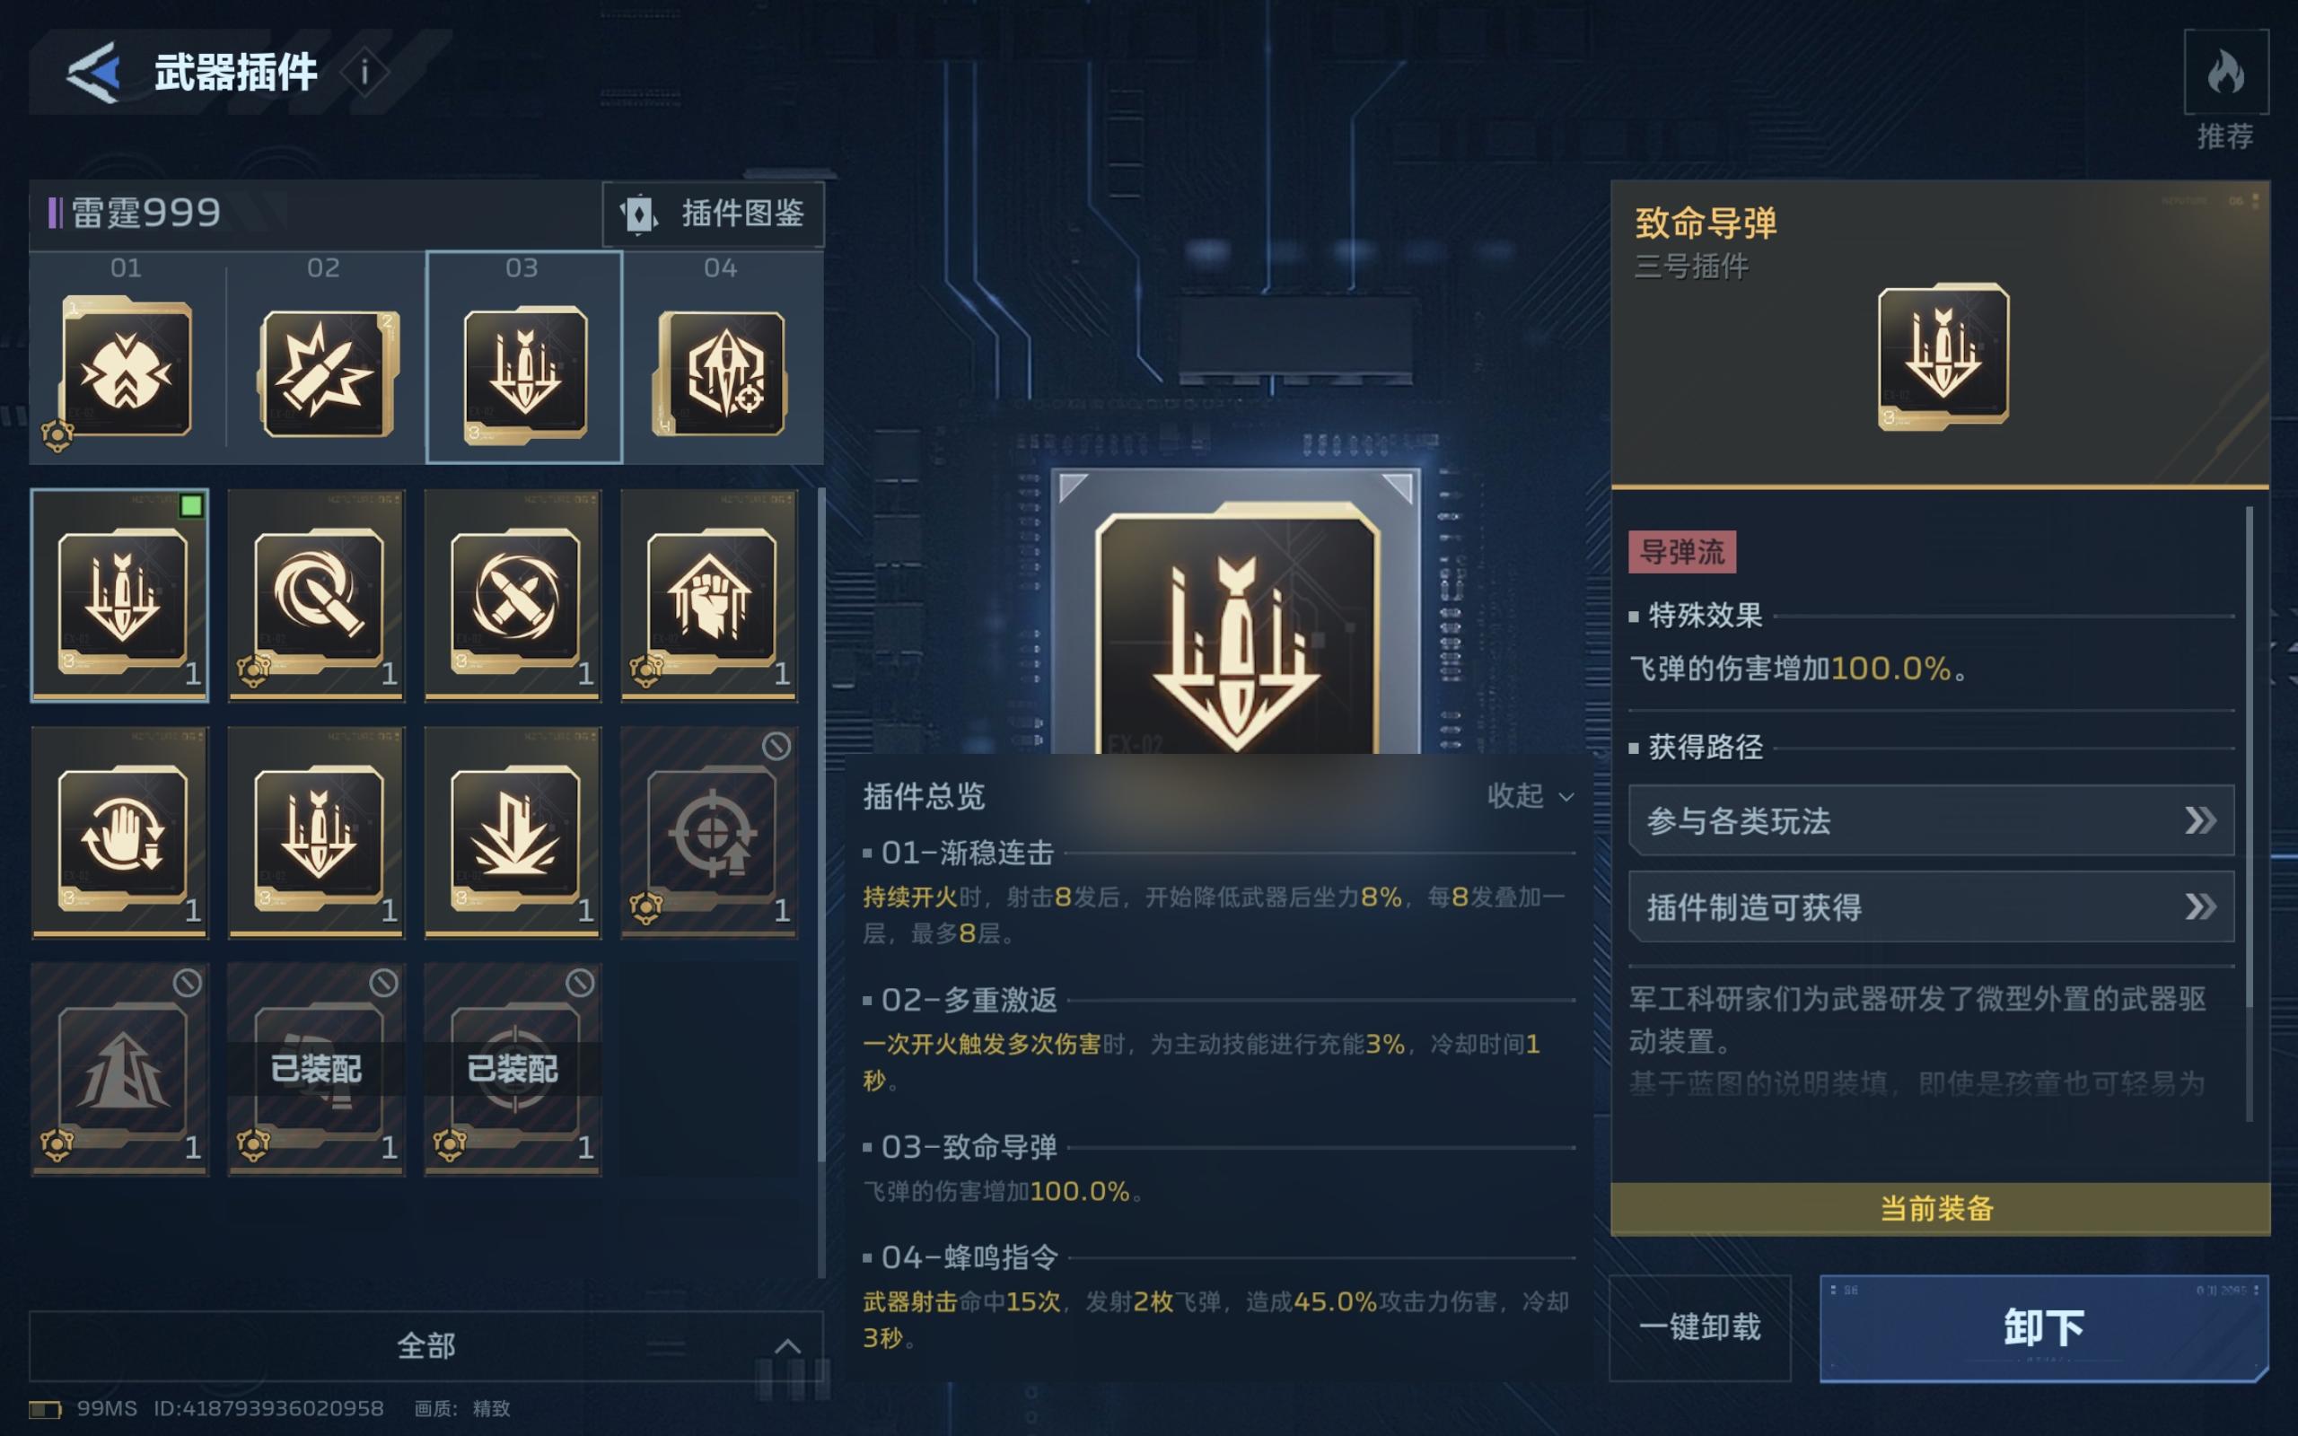Click the 卸下 unequip button
The image size is (2298, 1436).
[x=2043, y=1327]
